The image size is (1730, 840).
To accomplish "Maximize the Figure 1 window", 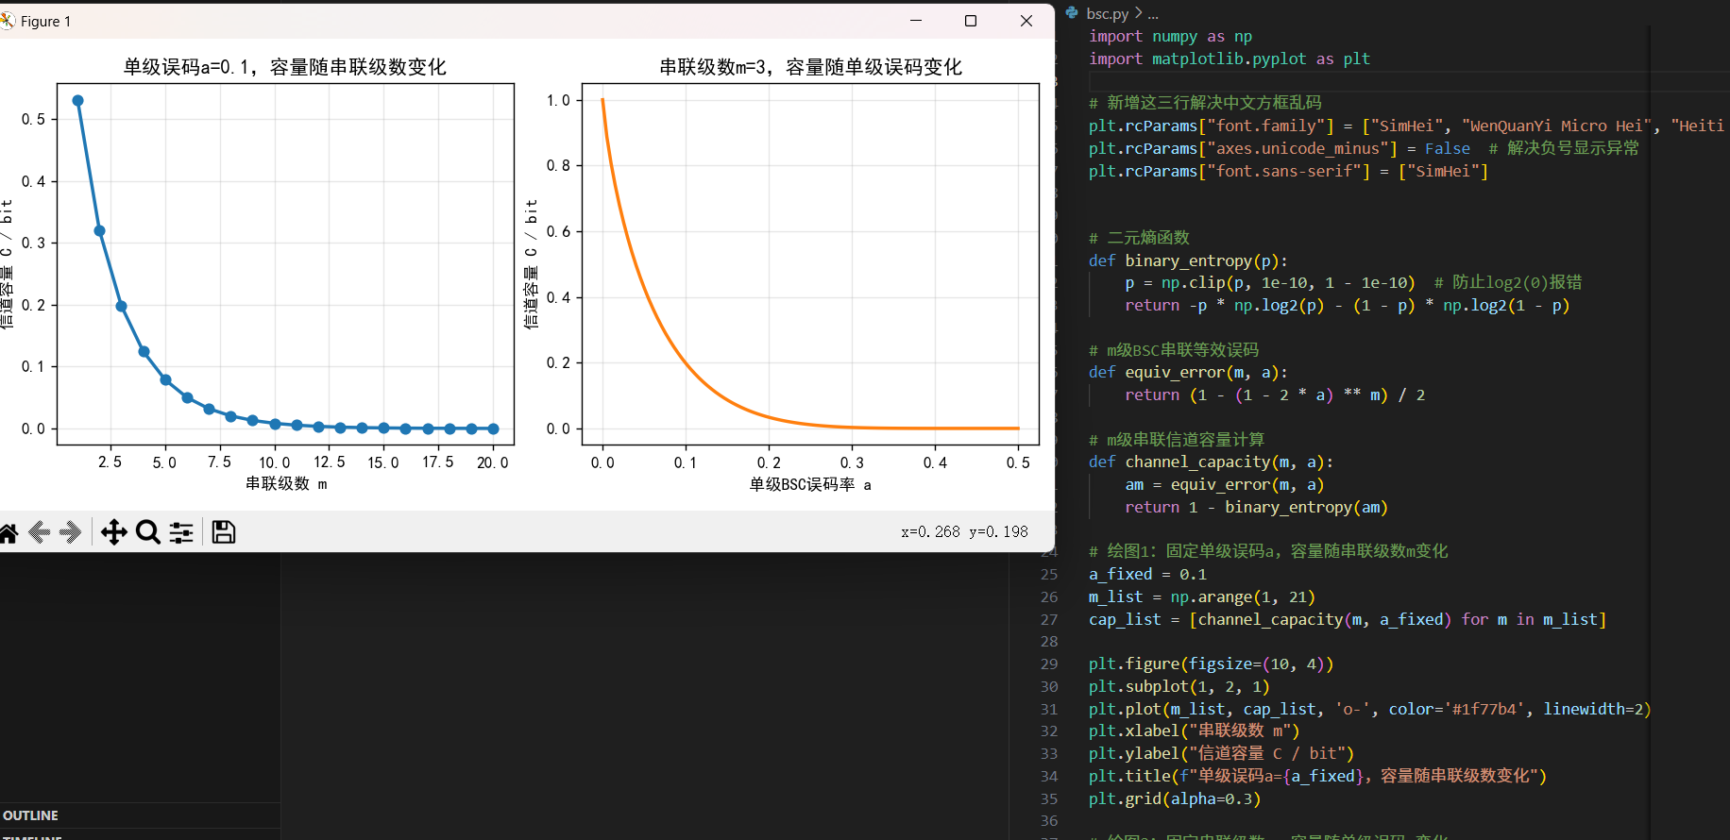I will point(971,21).
